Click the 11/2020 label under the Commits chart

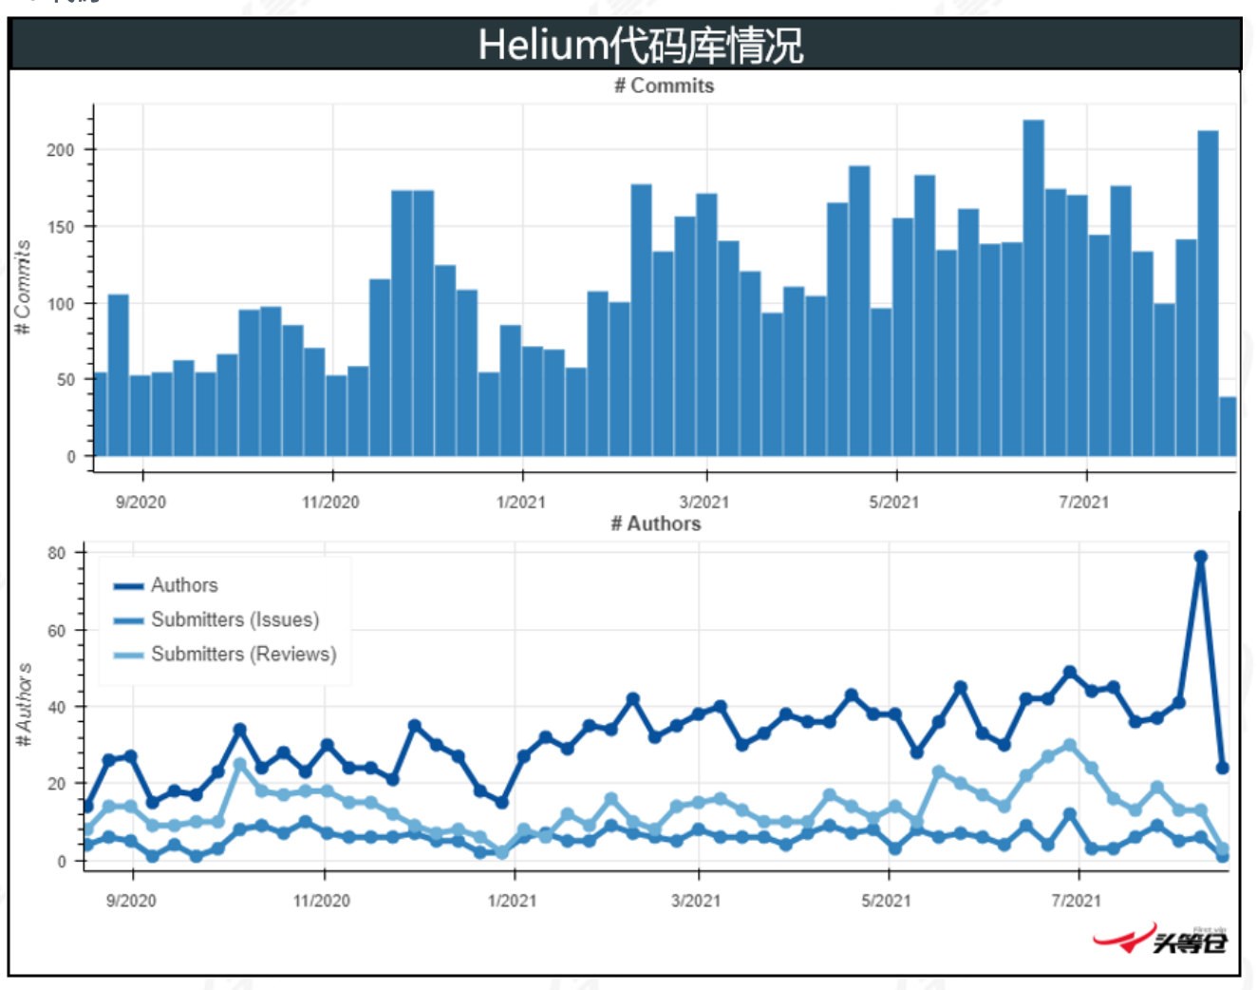[x=330, y=502]
